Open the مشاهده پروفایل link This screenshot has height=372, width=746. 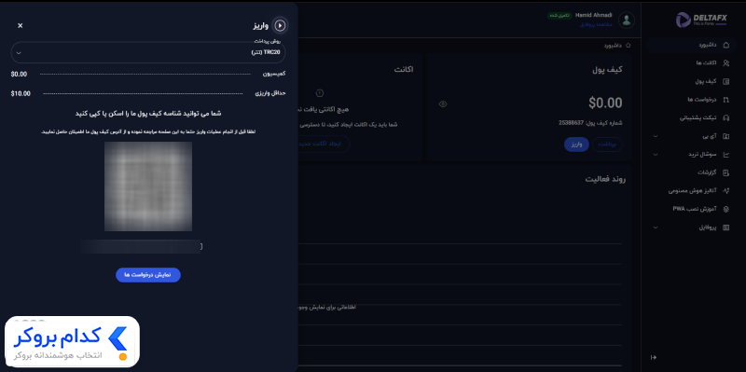(596, 24)
